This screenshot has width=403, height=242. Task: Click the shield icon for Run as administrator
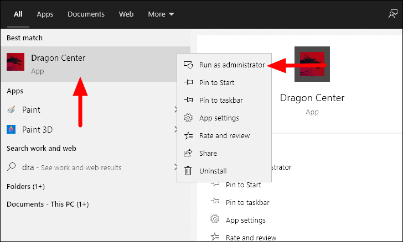click(188, 65)
